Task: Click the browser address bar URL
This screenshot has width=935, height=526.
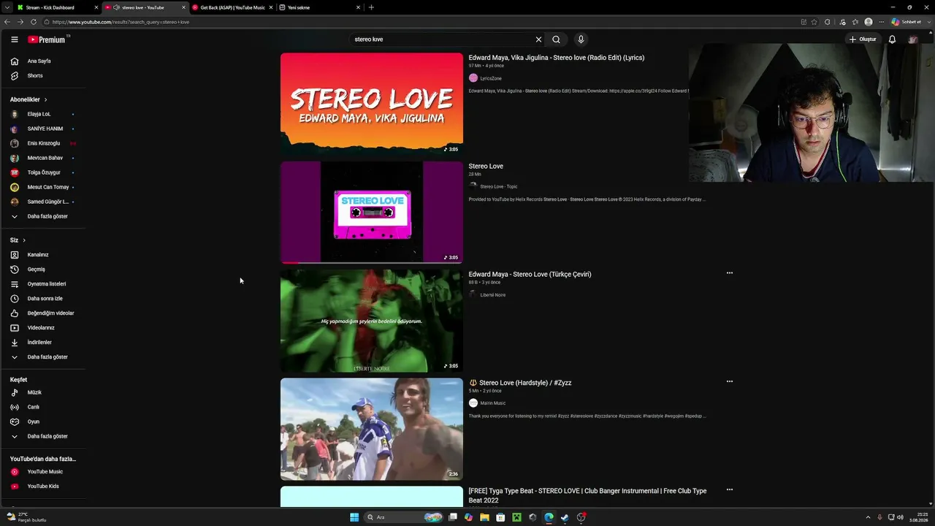Action: (121, 22)
